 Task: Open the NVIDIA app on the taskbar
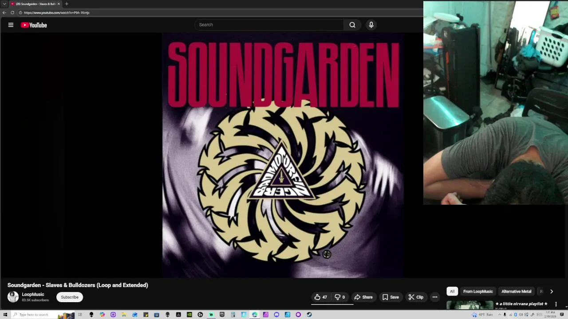coord(189,315)
